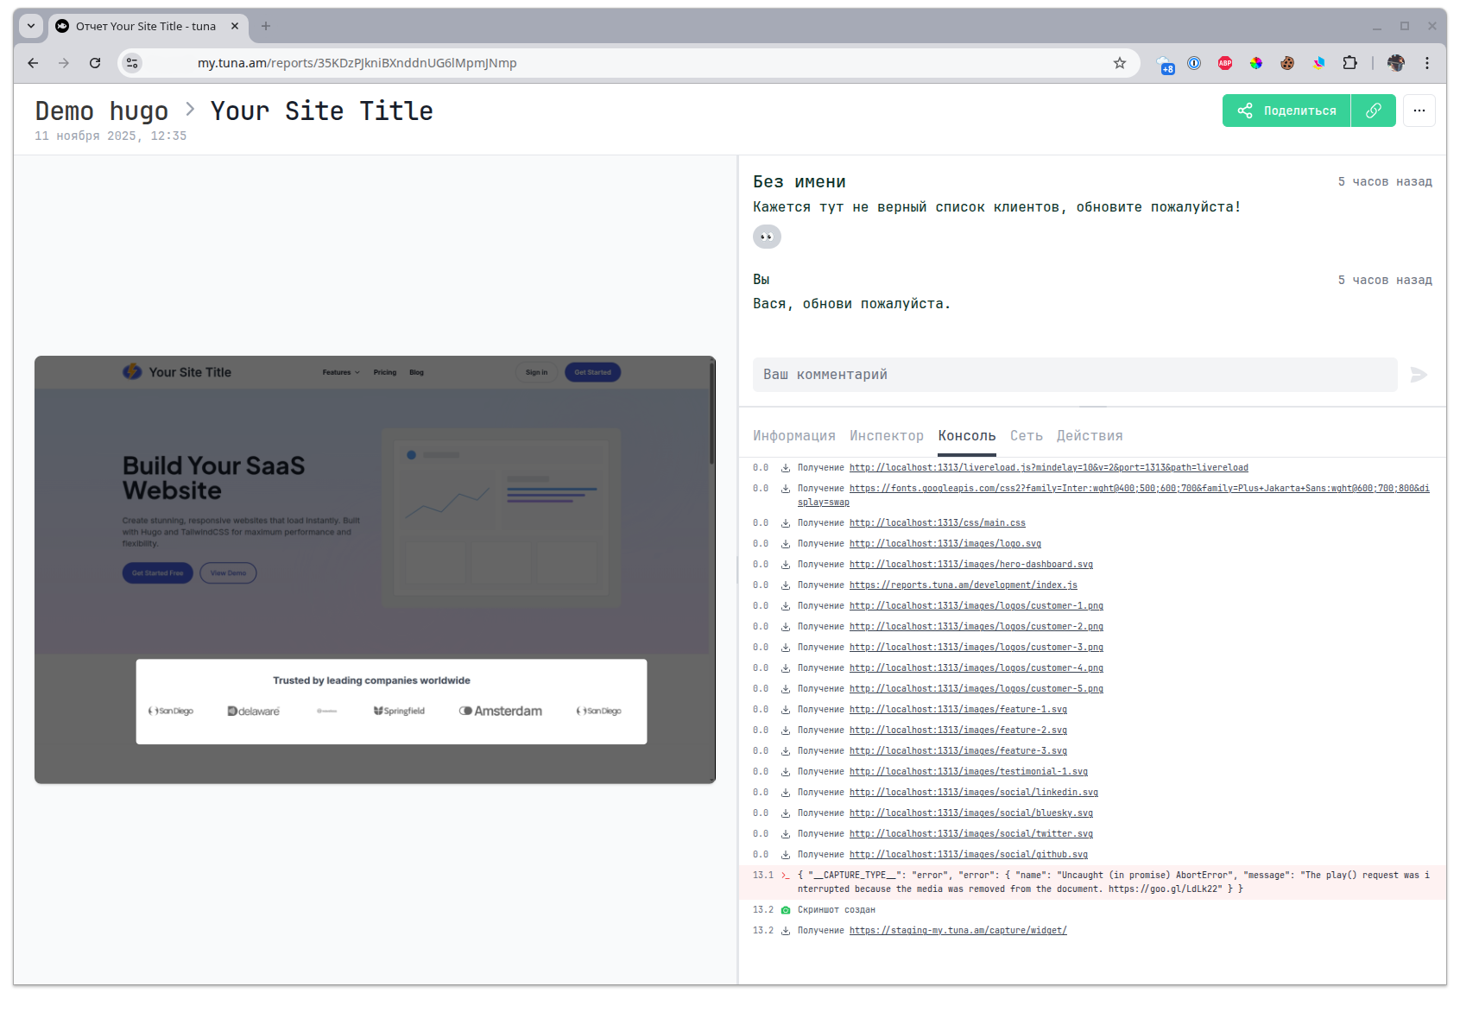Screen dimensions: 1460x1012
Task: Open the localhost main.css link
Action: [x=937, y=523]
